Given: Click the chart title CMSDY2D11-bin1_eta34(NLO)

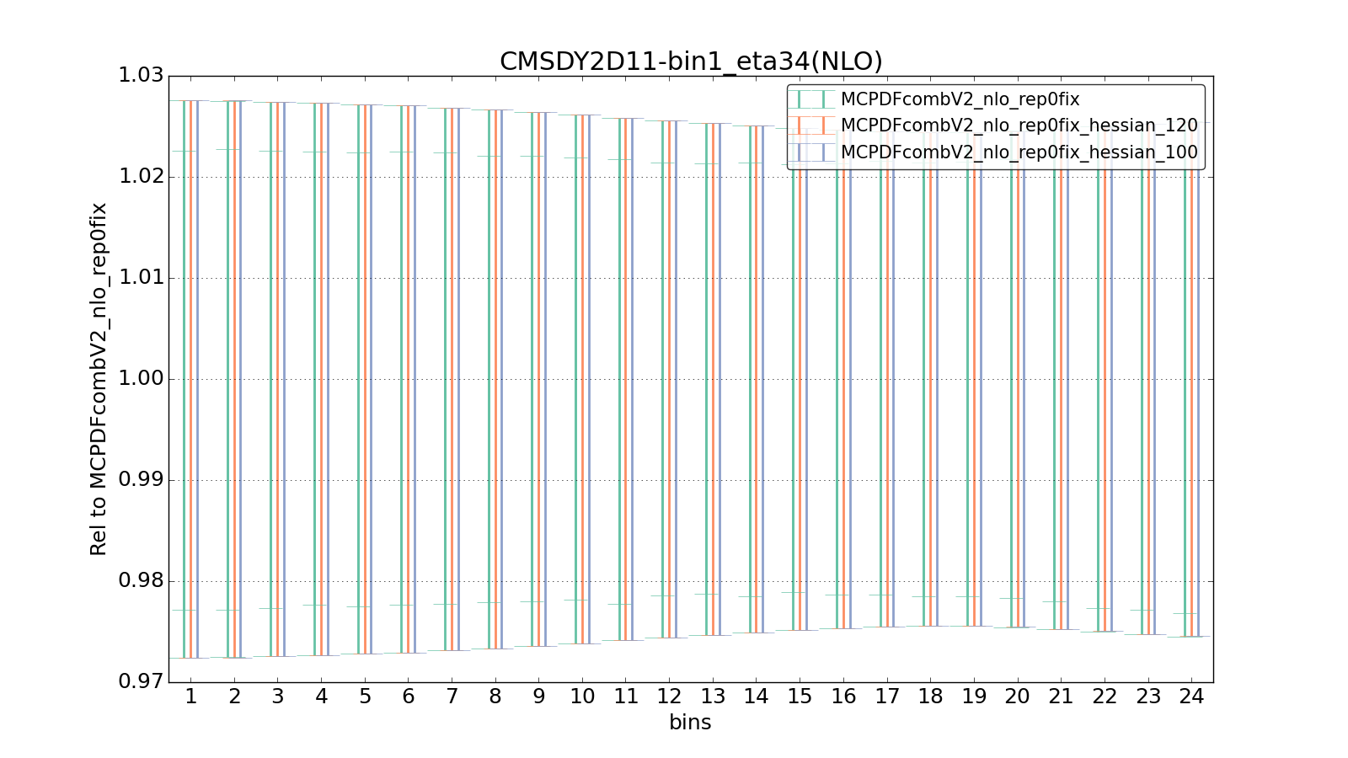Looking at the screenshot, I should point(691,61).
